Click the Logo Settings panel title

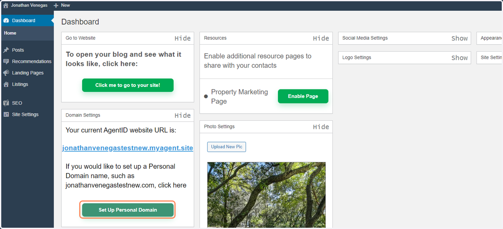click(x=357, y=58)
